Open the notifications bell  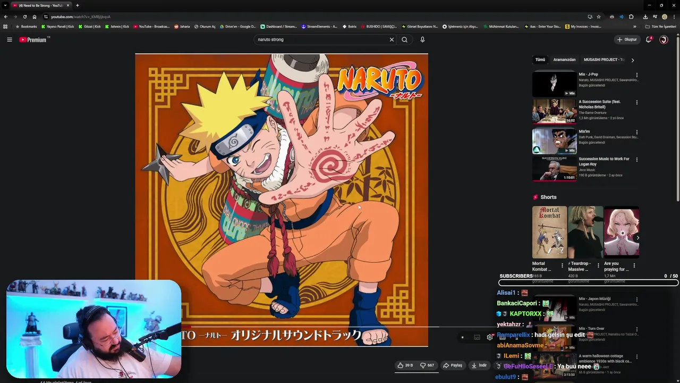649,39
